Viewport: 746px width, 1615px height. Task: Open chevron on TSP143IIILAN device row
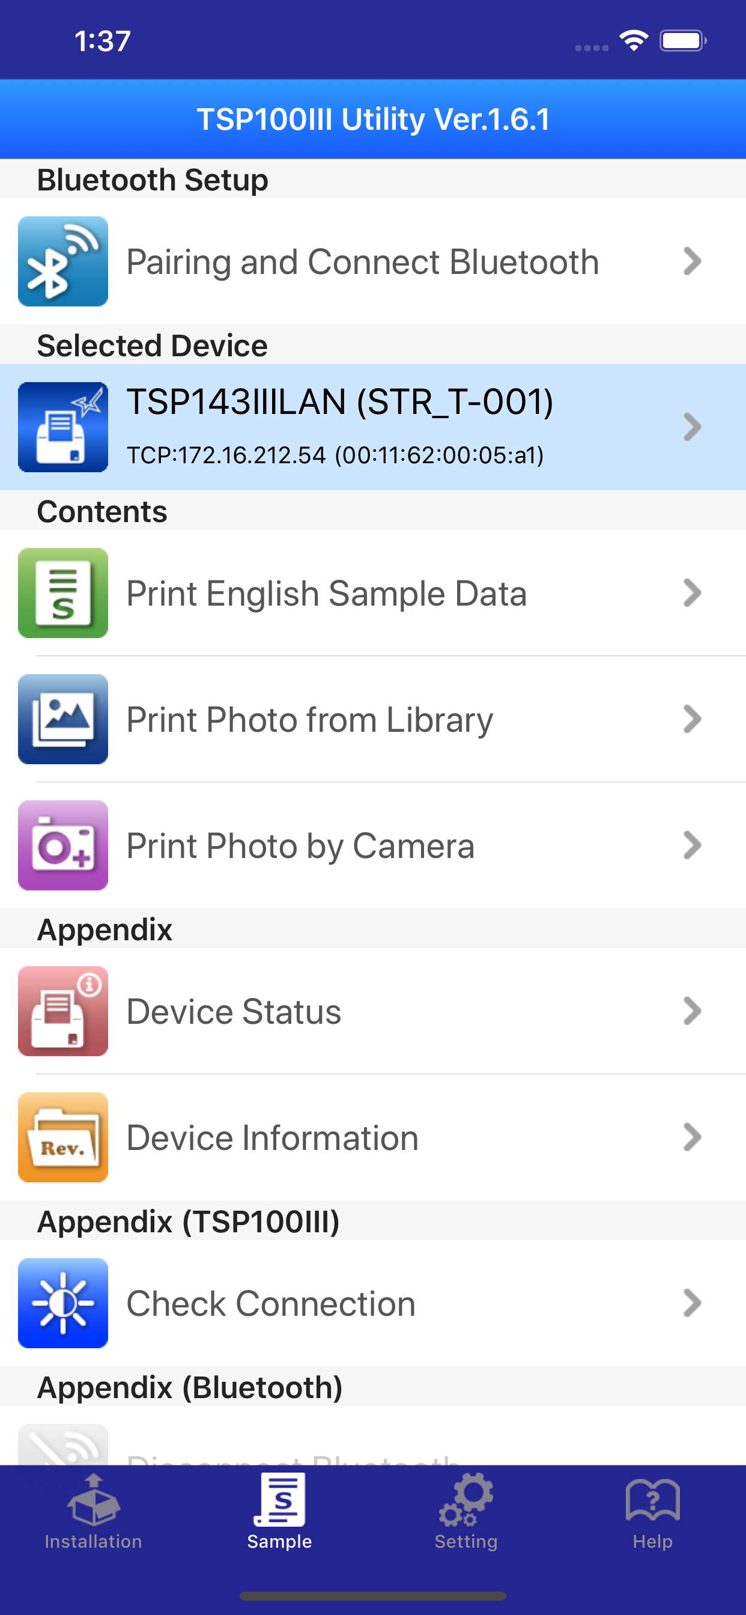[x=691, y=427]
